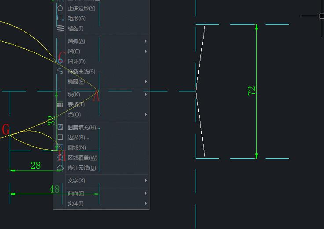Open the hatch icon beside 图案填充(H)...
The width and height of the screenshot is (324, 229).
(x=60, y=127)
